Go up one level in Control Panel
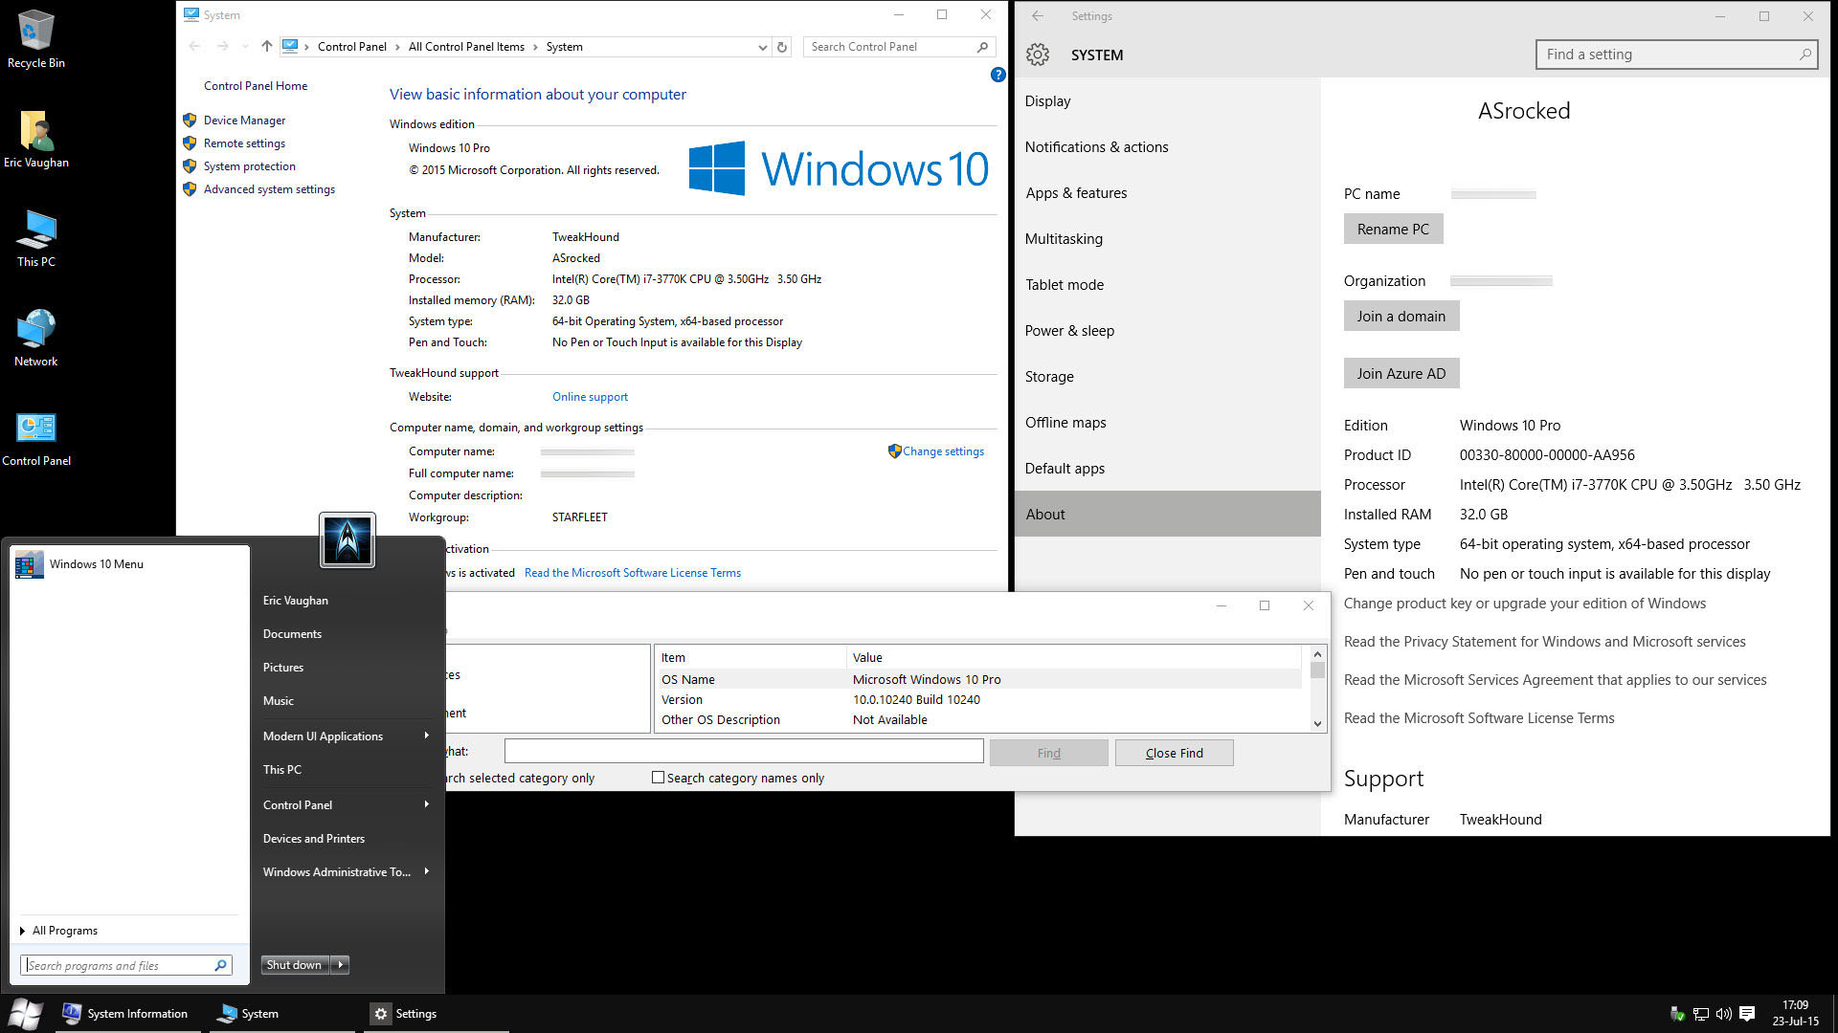 [267, 46]
